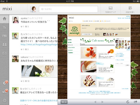Open the sakura username link
The image size is (140, 105).
(x=24, y=57)
